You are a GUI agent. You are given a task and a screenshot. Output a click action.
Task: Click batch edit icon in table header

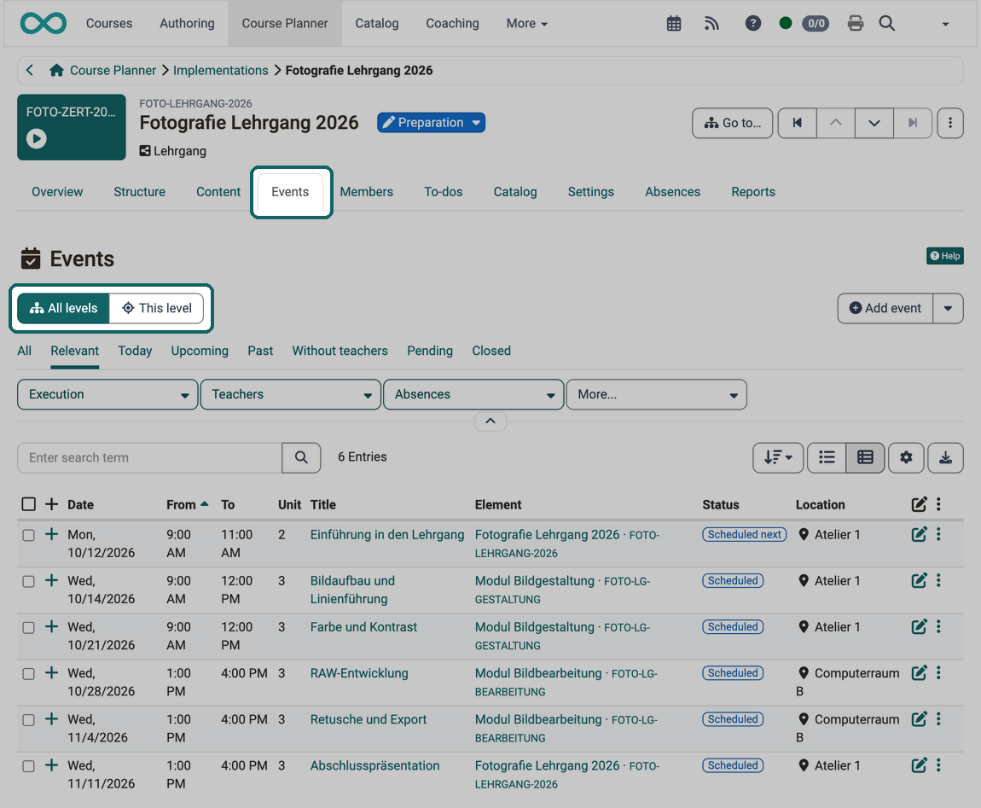coord(919,503)
